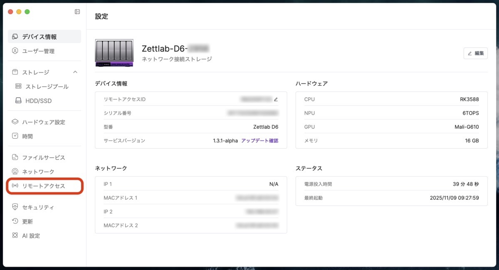Image resolution: width=499 pixels, height=270 pixels.
Task: Open the 更新 update icon in sidebar
Action: pos(14,221)
